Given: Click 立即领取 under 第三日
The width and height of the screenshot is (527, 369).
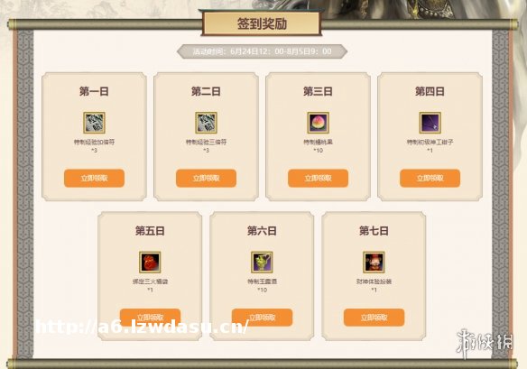Looking at the screenshot, I should click(x=318, y=178).
